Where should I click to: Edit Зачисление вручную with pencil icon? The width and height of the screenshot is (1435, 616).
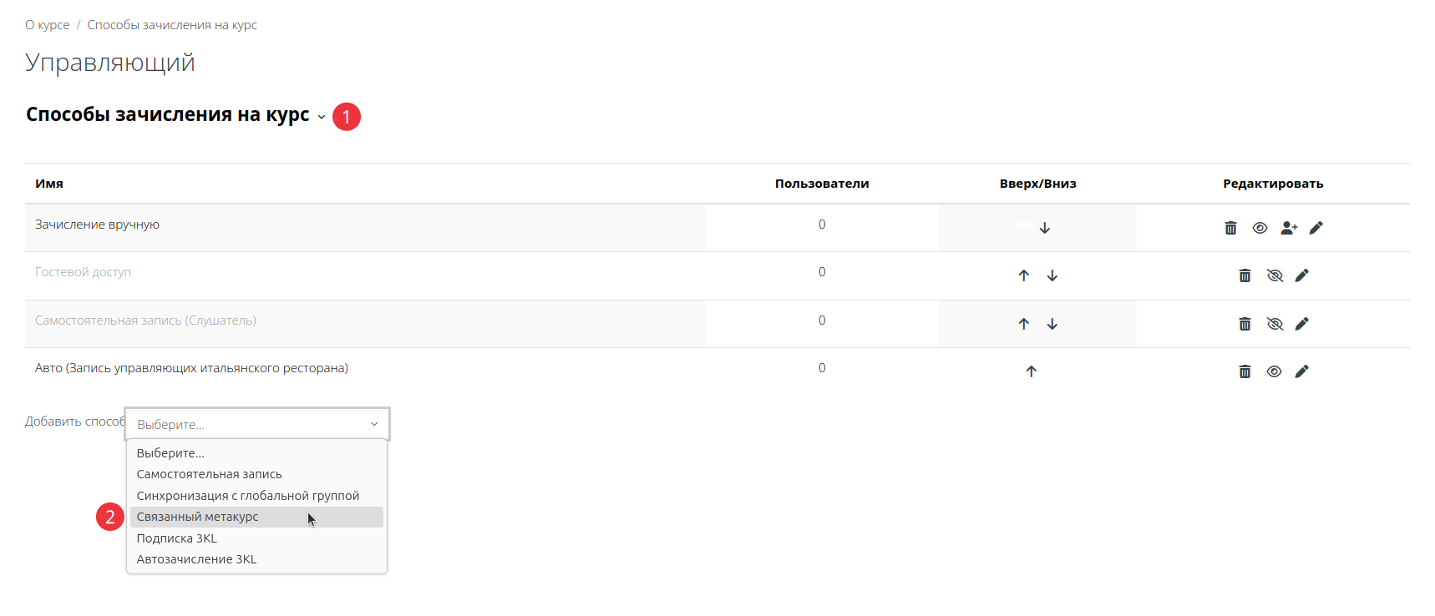pos(1316,228)
